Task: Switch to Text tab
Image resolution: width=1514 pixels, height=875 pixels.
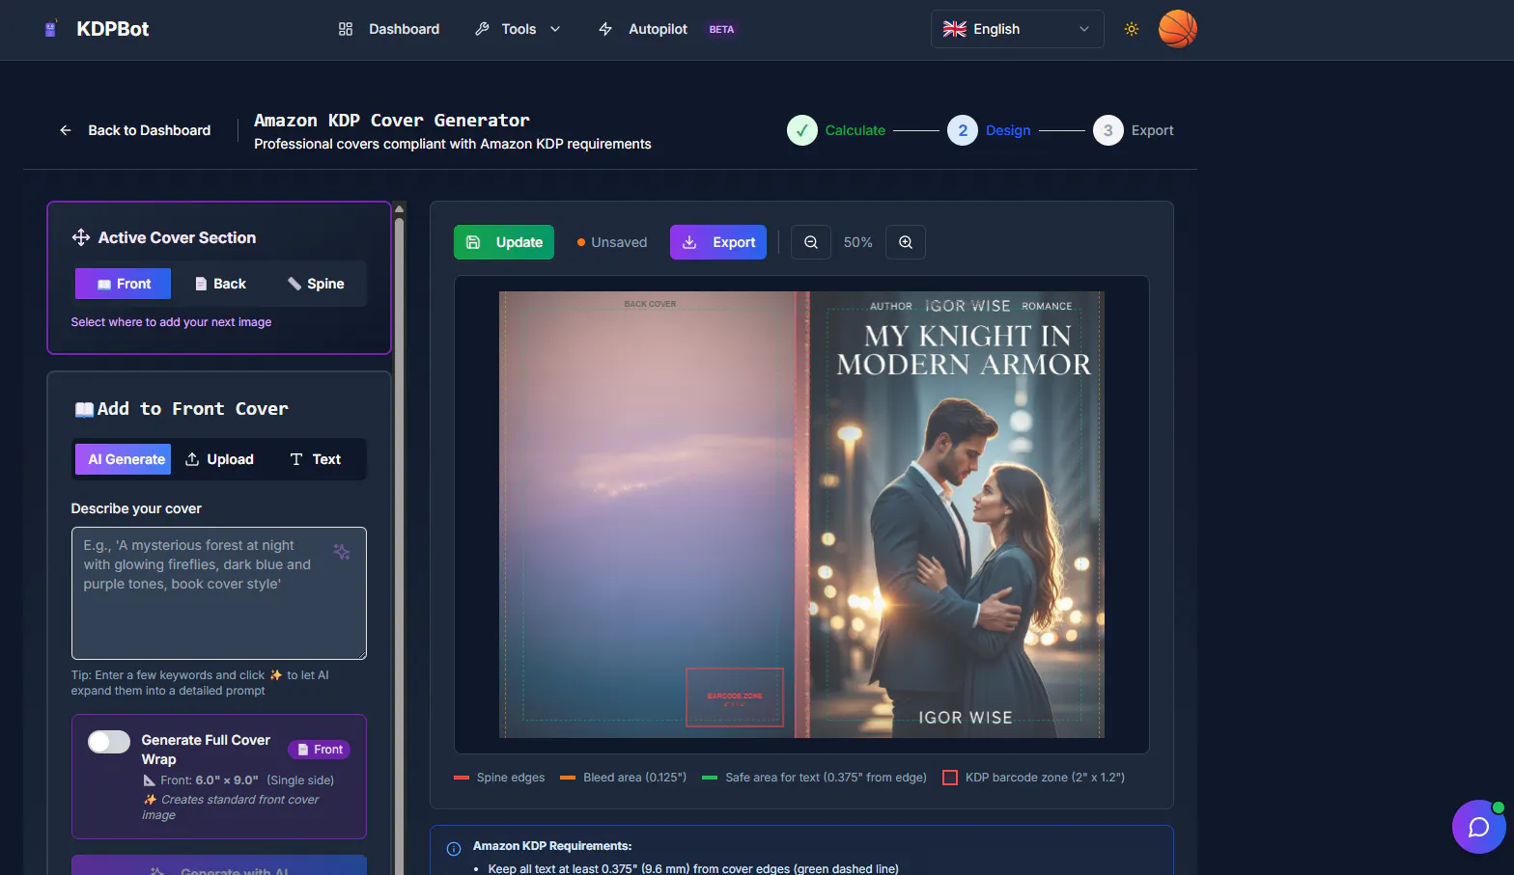Action: pyautogui.click(x=316, y=459)
